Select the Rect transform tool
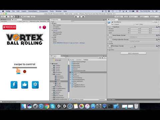The height and width of the screenshot is (120, 160). point(17,17)
